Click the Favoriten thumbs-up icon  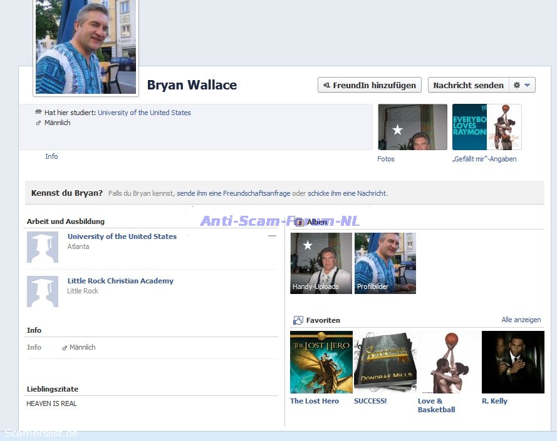tap(298, 320)
